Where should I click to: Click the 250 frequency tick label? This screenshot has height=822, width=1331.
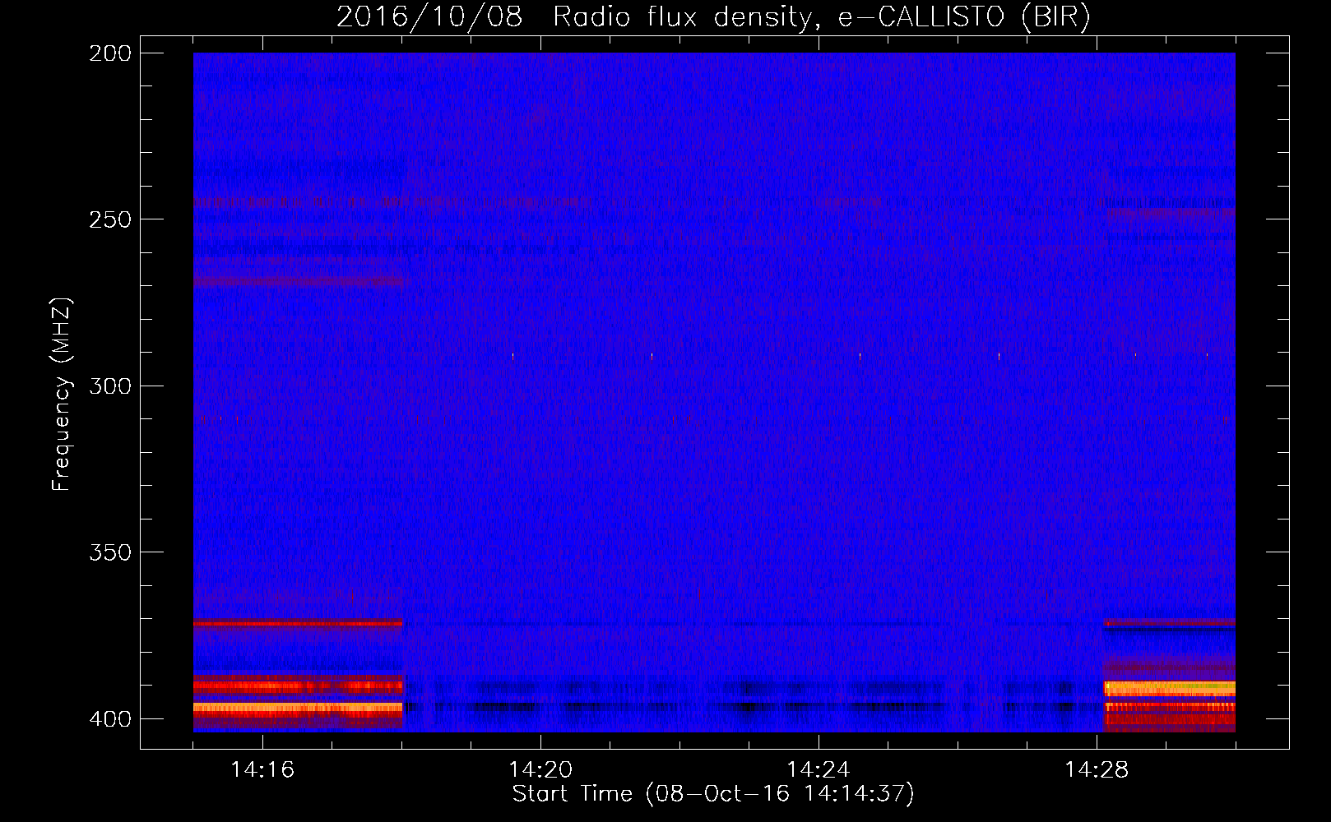click(x=109, y=219)
